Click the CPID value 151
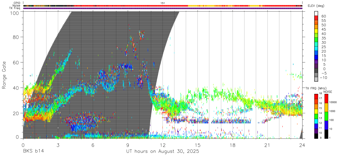Image resolution: width=340 pixels, height=157 pixels. (163, 3)
